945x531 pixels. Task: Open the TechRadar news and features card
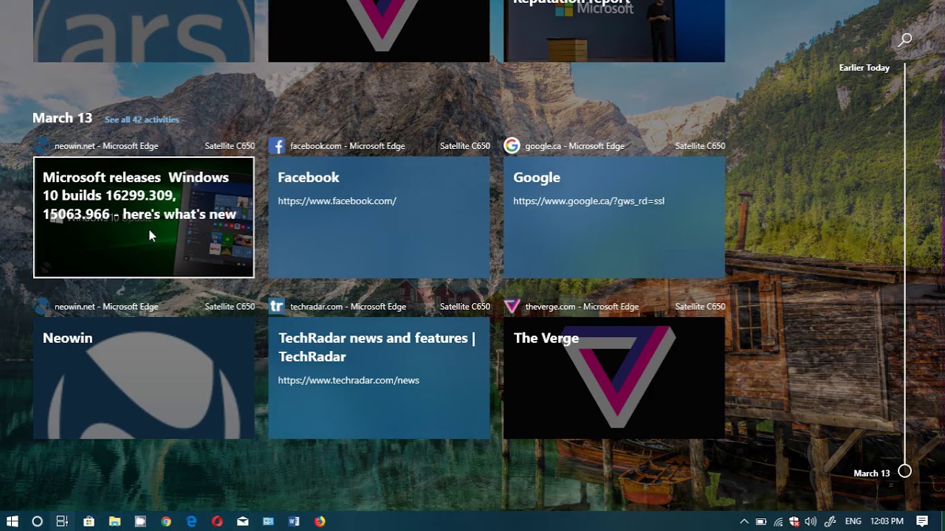[379, 378]
